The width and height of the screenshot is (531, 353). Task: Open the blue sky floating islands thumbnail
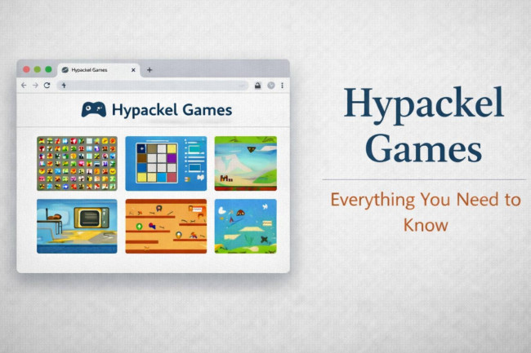pos(245,226)
